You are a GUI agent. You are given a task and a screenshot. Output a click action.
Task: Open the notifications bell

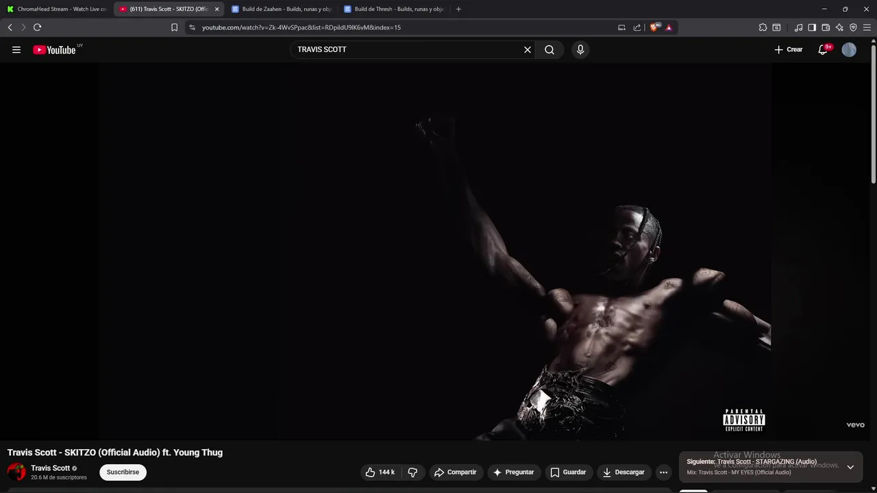tap(823, 49)
